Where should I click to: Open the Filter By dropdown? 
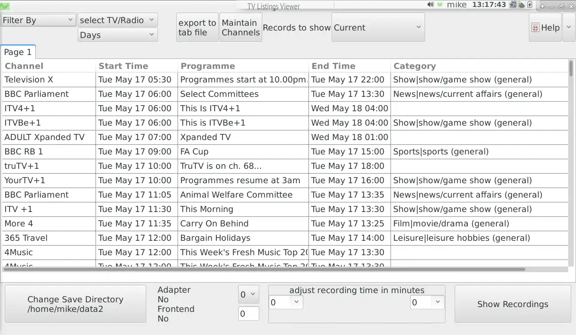(38, 20)
